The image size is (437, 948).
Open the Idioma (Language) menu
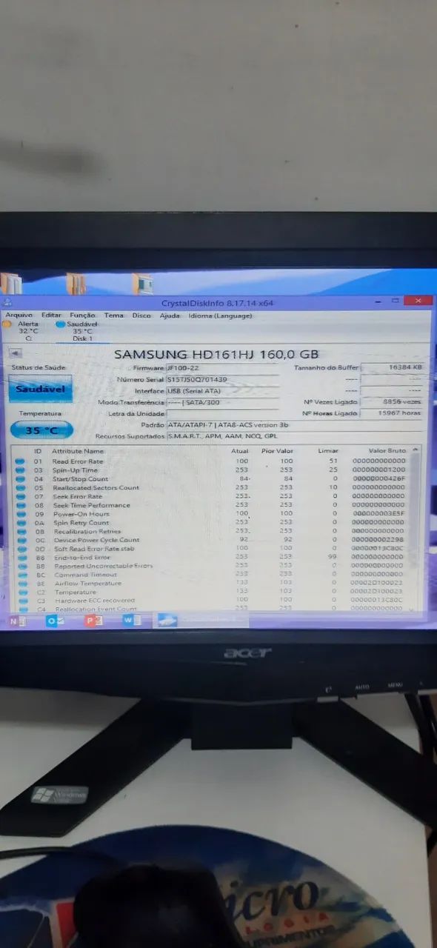(220, 316)
